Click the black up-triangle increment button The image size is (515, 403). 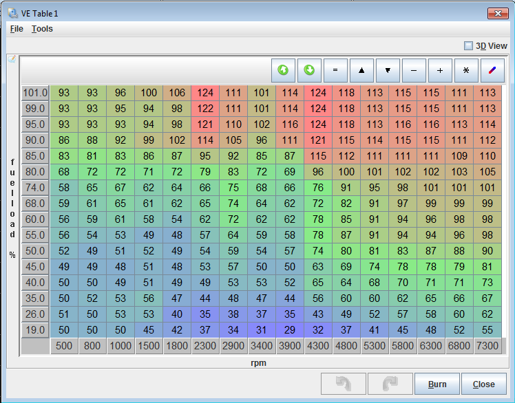point(361,70)
